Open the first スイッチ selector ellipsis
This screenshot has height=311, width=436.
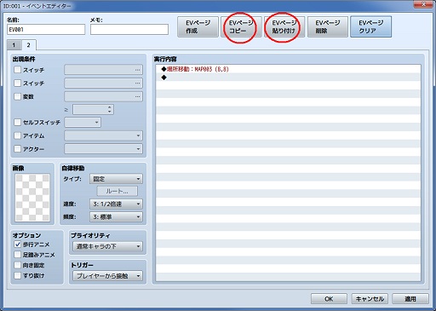pos(138,70)
